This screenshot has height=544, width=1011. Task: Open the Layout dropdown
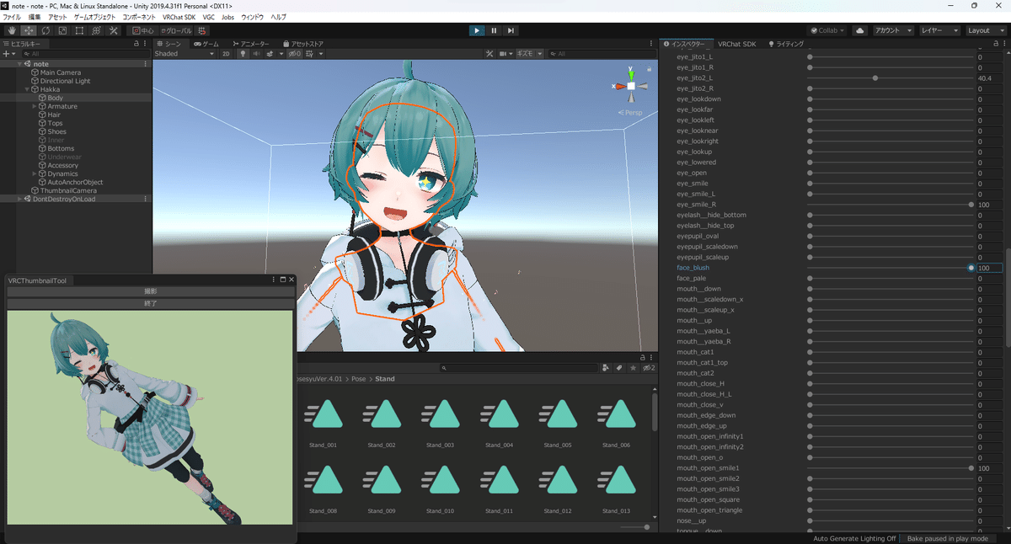(x=986, y=30)
